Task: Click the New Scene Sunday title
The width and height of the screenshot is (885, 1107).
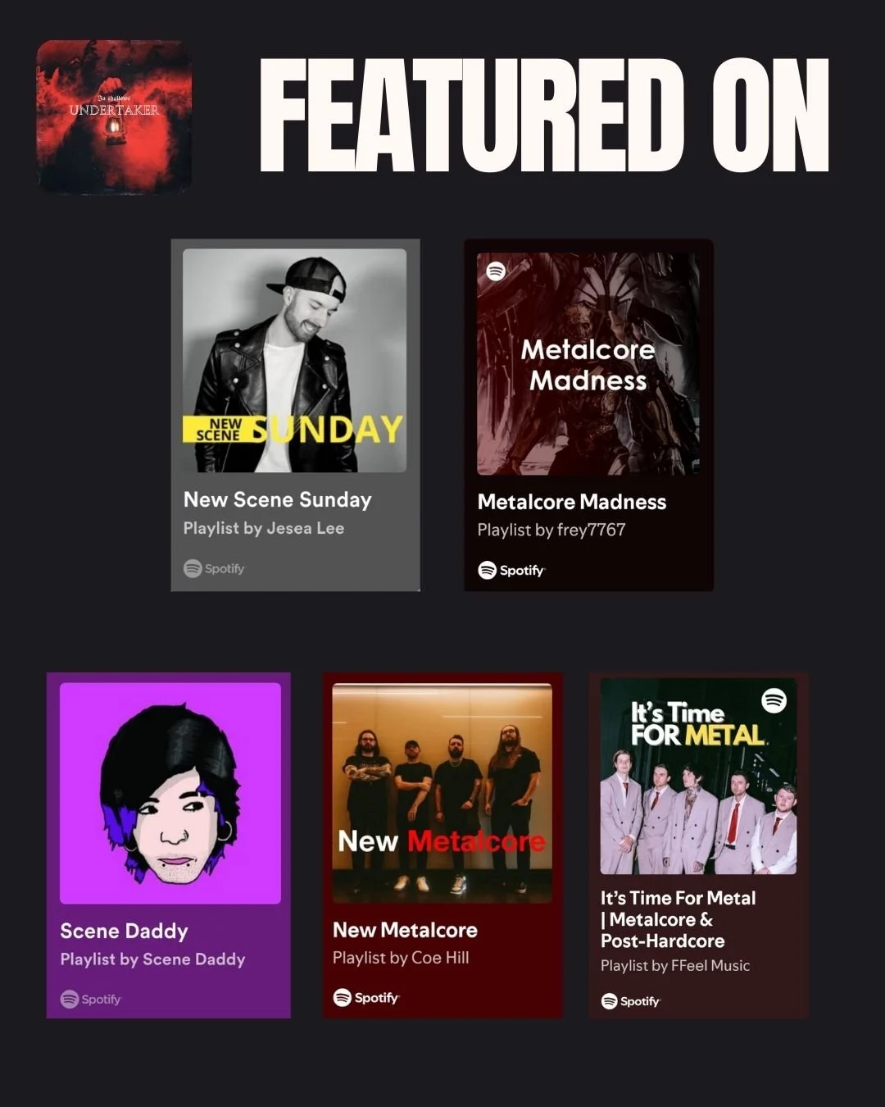Action: tap(278, 500)
